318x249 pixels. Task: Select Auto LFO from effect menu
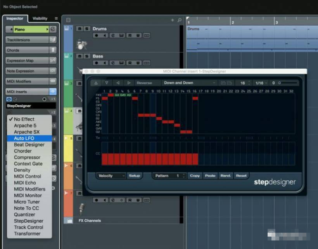24,138
